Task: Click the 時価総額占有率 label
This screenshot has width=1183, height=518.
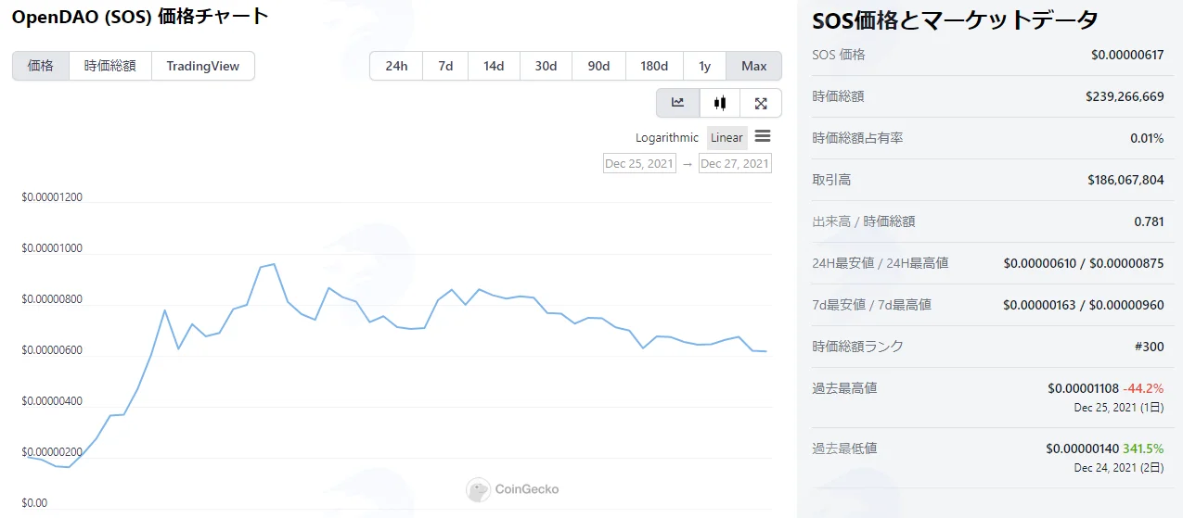Action: 858,138
